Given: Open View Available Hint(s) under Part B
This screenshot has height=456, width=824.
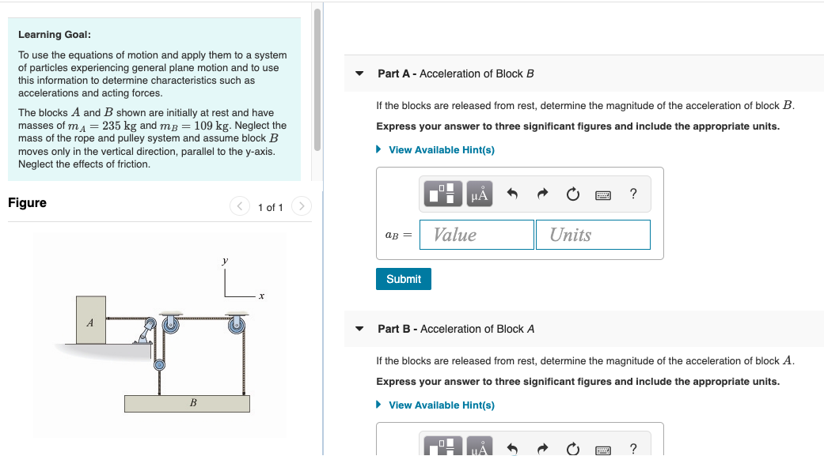Looking at the screenshot, I should pyautogui.click(x=441, y=405).
